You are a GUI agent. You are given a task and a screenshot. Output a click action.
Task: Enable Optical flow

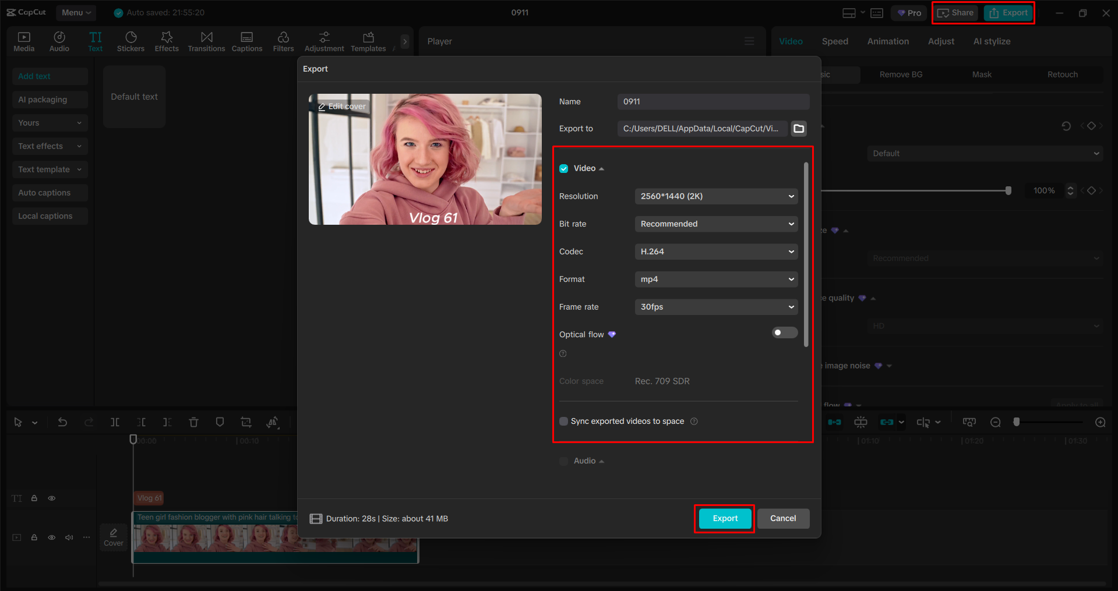pyautogui.click(x=784, y=332)
